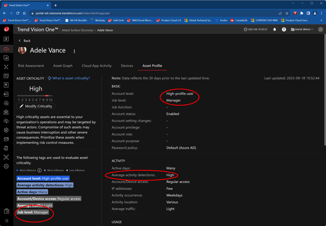Open the browser extensions puzzle icon

coord(302,13)
